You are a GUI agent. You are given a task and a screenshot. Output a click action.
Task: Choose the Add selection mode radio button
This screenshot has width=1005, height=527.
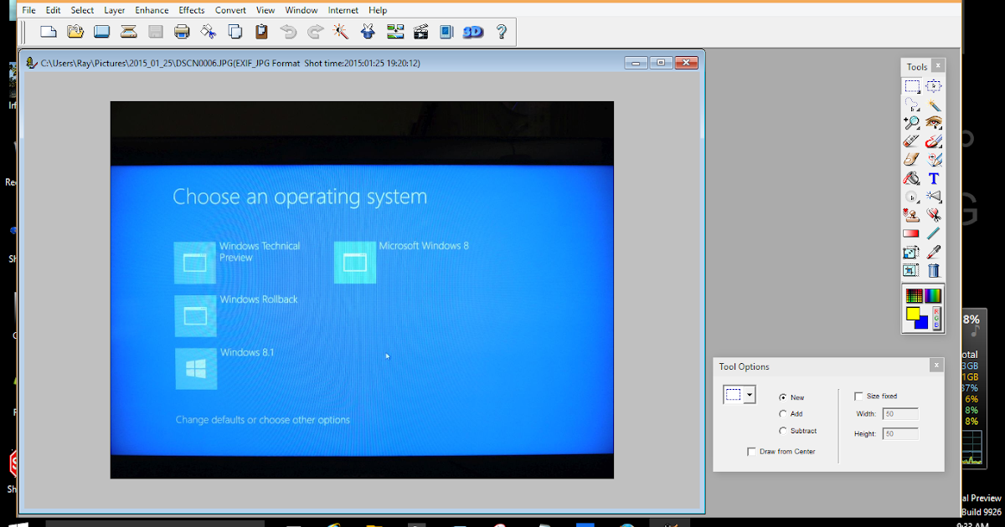[x=783, y=413]
